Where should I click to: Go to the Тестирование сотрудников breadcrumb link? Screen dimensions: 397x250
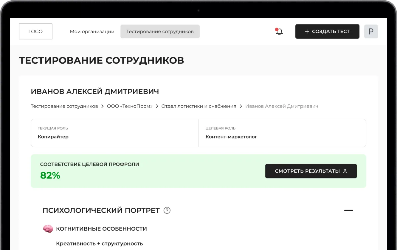point(64,106)
